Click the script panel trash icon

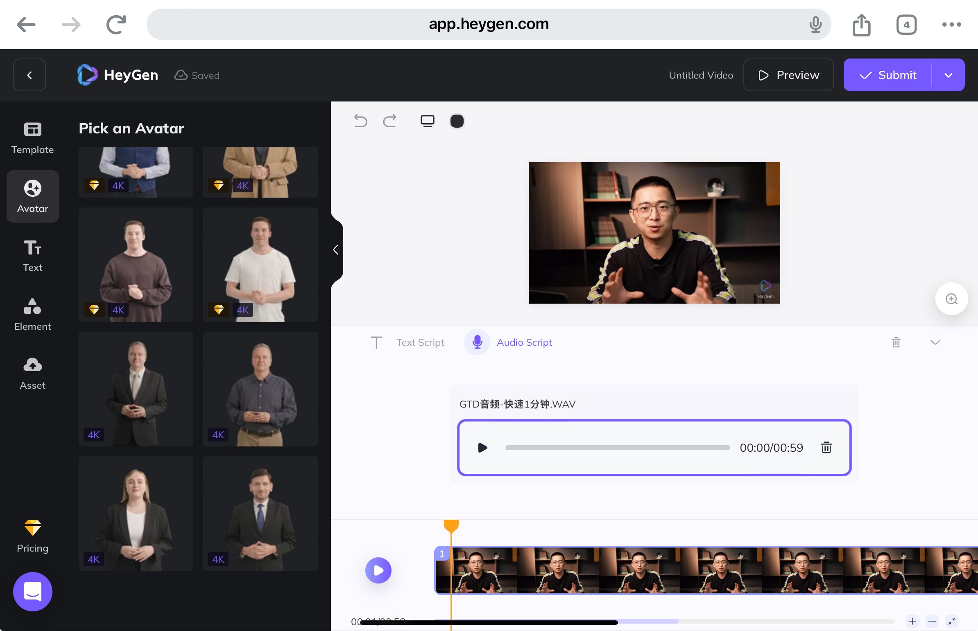(896, 343)
